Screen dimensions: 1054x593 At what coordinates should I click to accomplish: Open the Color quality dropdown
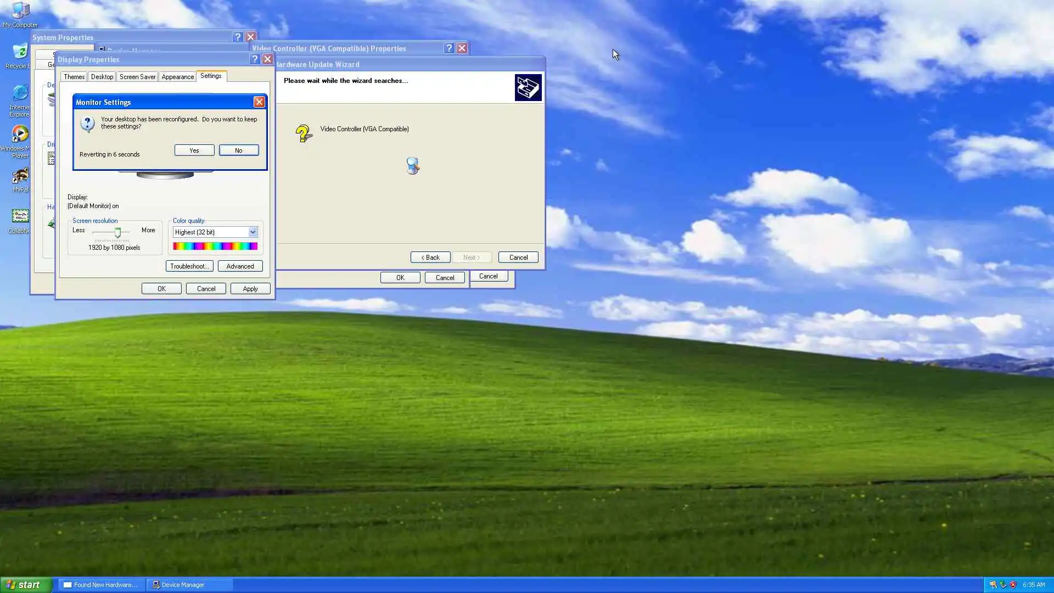tap(253, 232)
